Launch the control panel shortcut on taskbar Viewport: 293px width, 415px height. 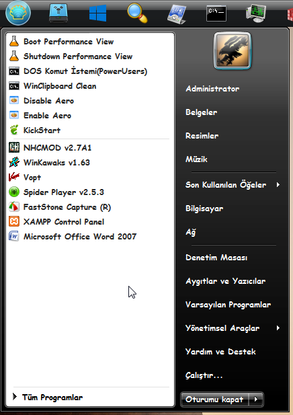[177, 13]
